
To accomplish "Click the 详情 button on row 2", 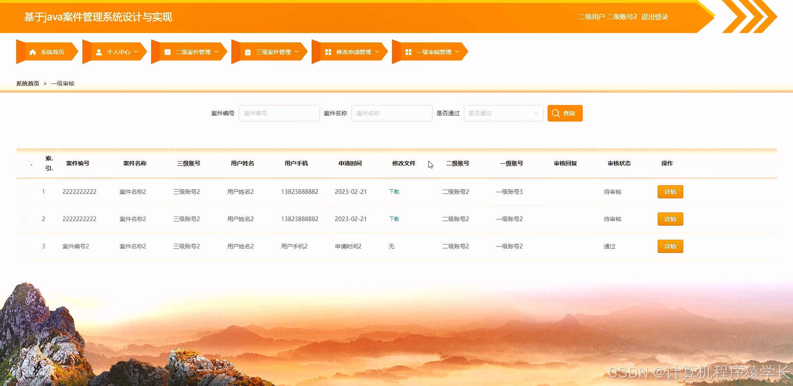I will click(x=670, y=219).
